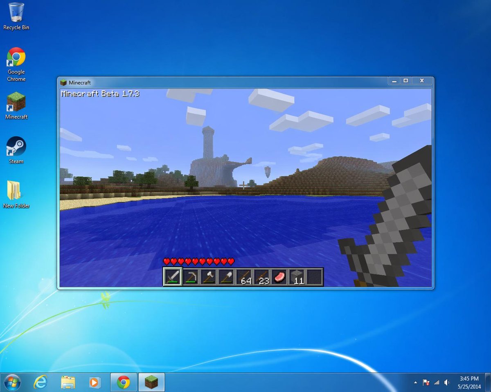
Task: Select the hotbar stack of 23 sticks
Action: tap(261, 277)
